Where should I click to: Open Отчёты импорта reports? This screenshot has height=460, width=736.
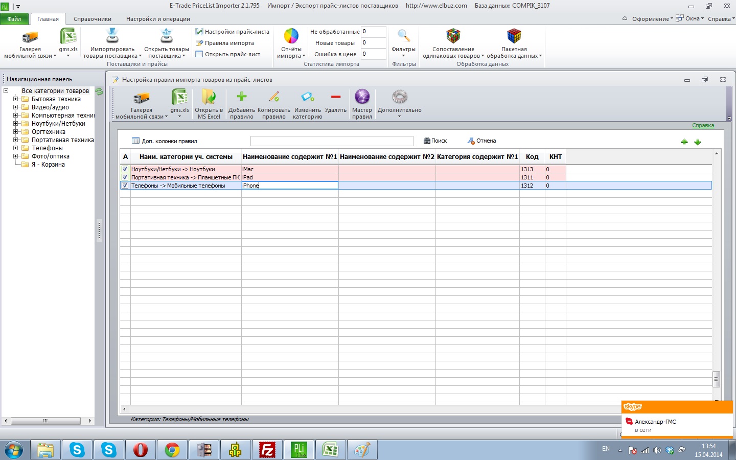tap(291, 43)
